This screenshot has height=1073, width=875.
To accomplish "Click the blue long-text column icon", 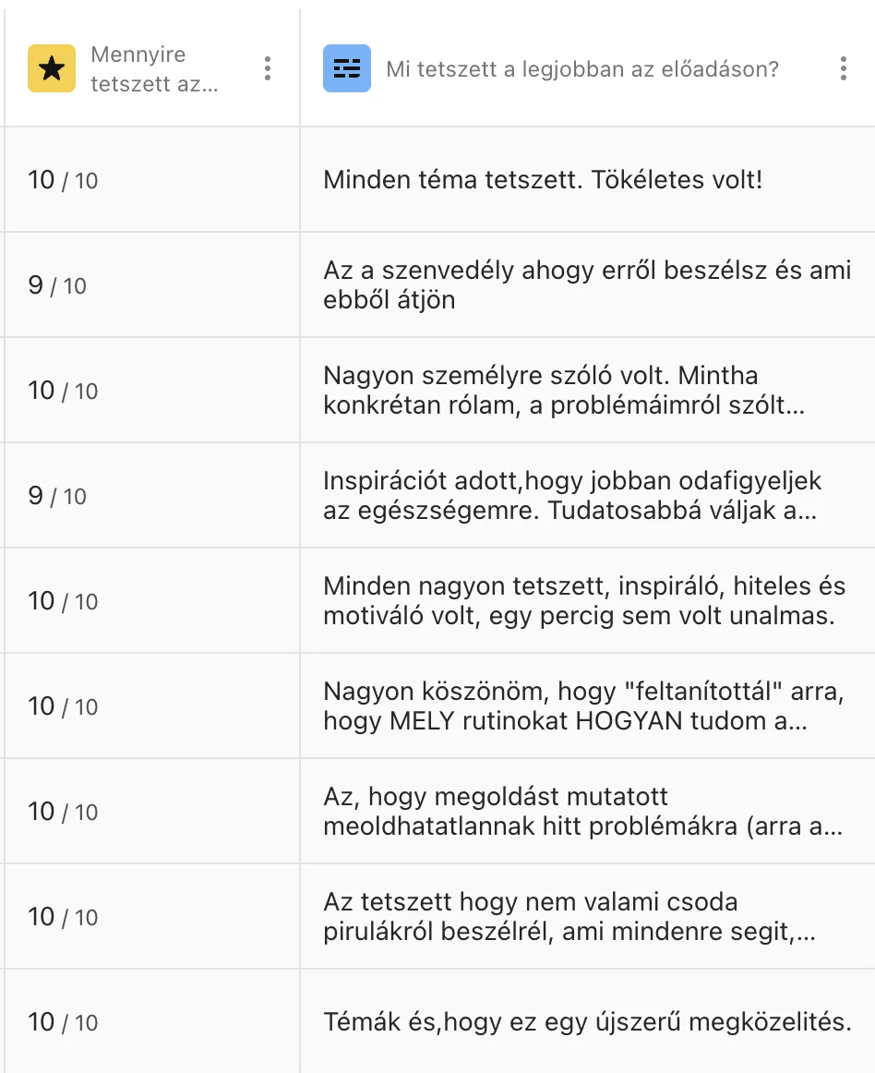I will click(x=347, y=68).
